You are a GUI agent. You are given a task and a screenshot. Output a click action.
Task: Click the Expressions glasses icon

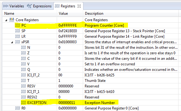[x=29, y=6]
